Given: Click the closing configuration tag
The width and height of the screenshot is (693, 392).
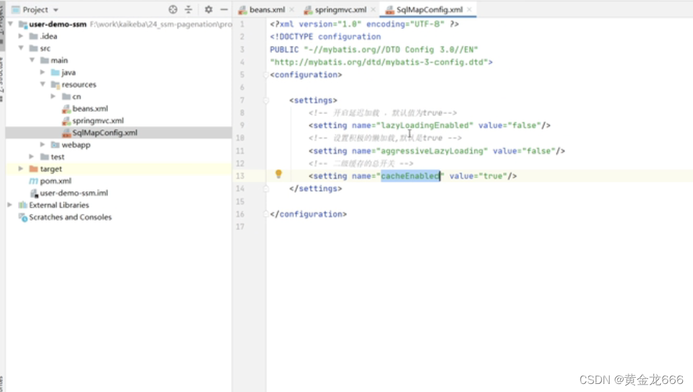Looking at the screenshot, I should pyautogui.click(x=309, y=214).
